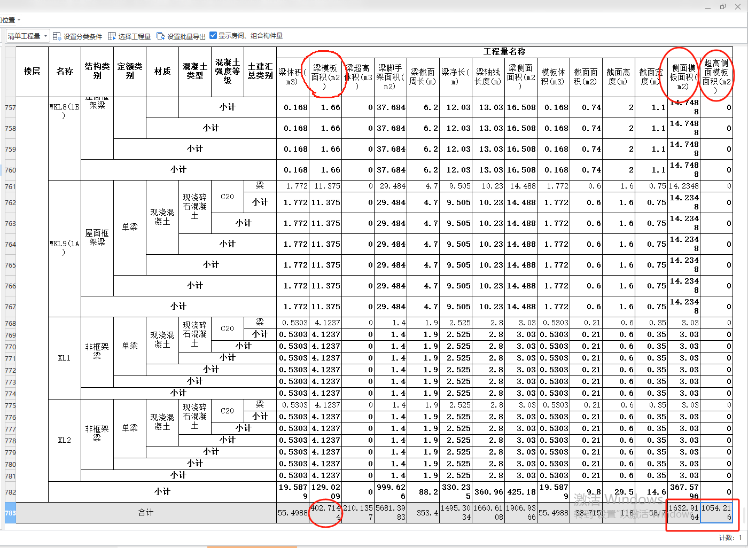Viewport: 748px width, 548px height.
Task: Click the 定额类别 column header
Action: coord(130,72)
